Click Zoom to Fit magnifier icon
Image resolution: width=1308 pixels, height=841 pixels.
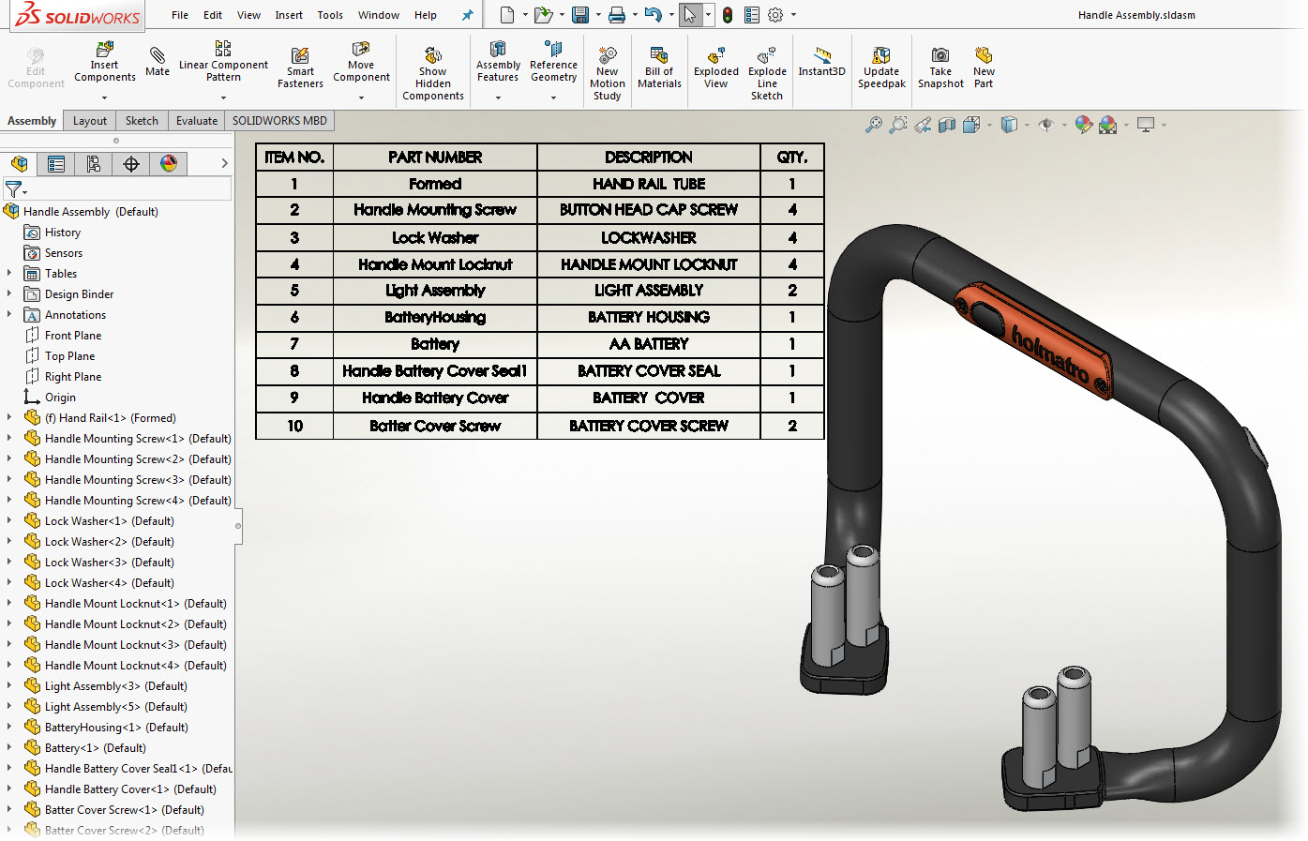[x=873, y=125]
